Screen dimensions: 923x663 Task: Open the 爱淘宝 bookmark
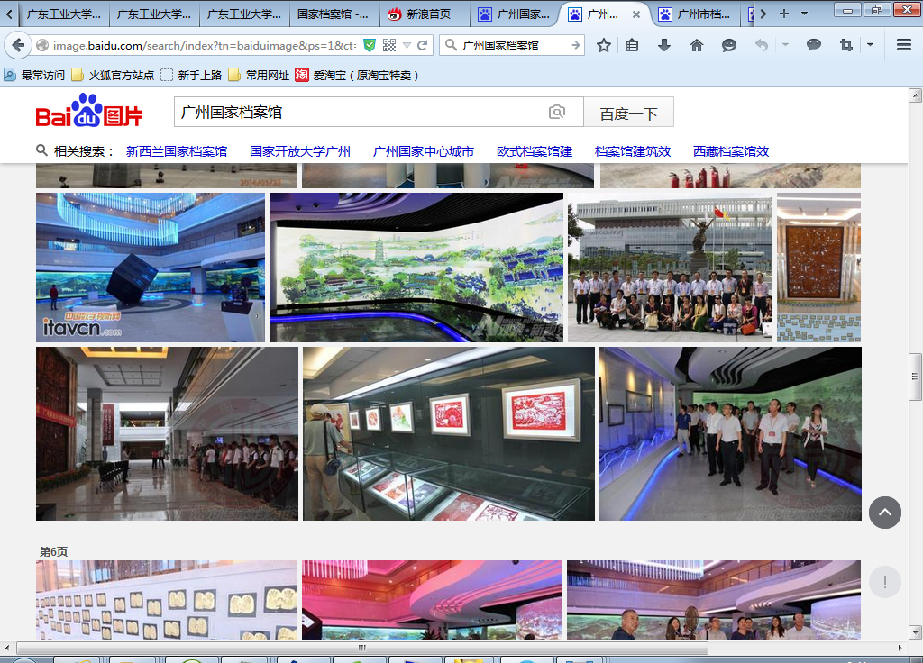point(358,75)
